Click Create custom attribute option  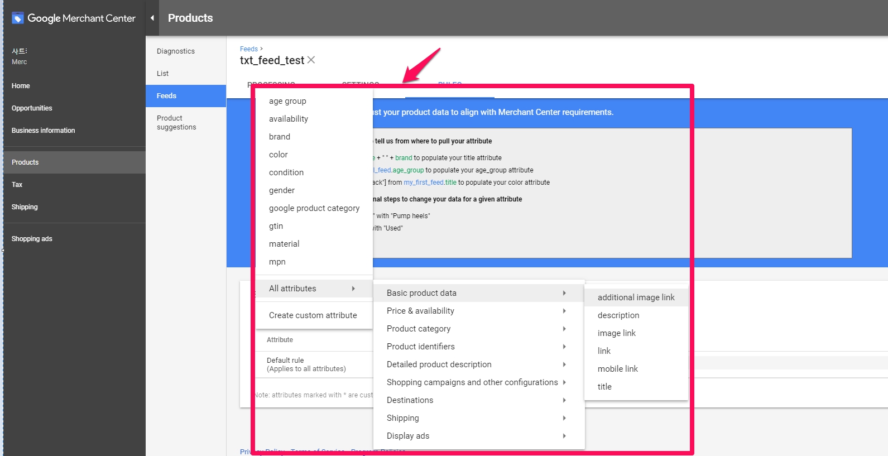point(313,315)
